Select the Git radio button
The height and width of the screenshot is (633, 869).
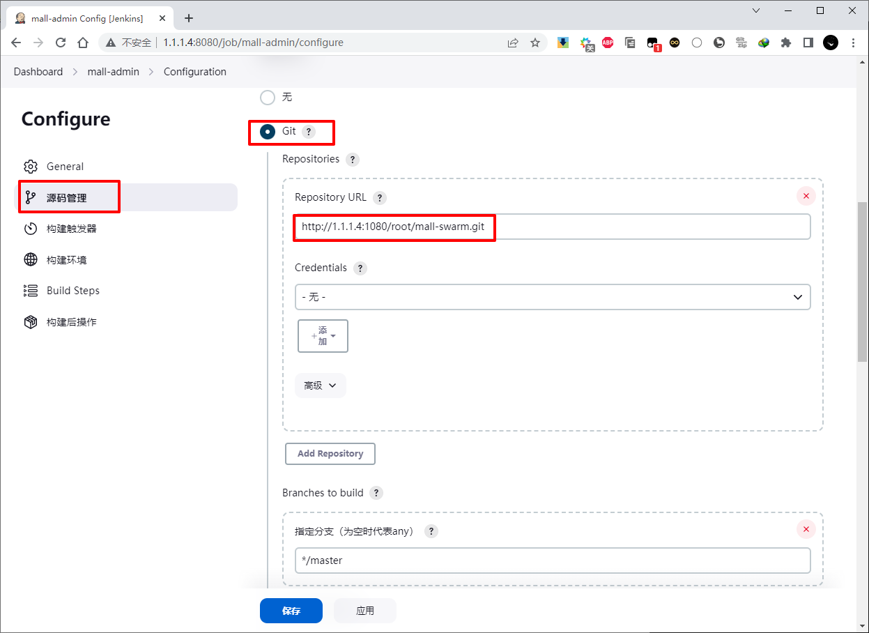[268, 132]
